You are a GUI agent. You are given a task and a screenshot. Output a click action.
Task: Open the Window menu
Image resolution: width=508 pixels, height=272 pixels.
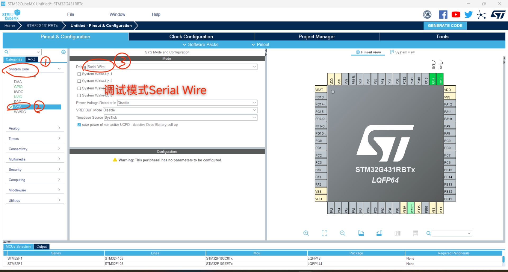[x=117, y=14]
